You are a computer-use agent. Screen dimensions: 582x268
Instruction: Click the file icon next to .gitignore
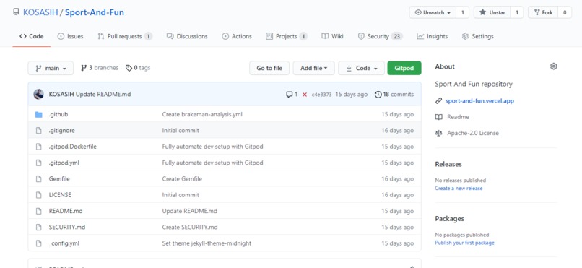coord(38,130)
